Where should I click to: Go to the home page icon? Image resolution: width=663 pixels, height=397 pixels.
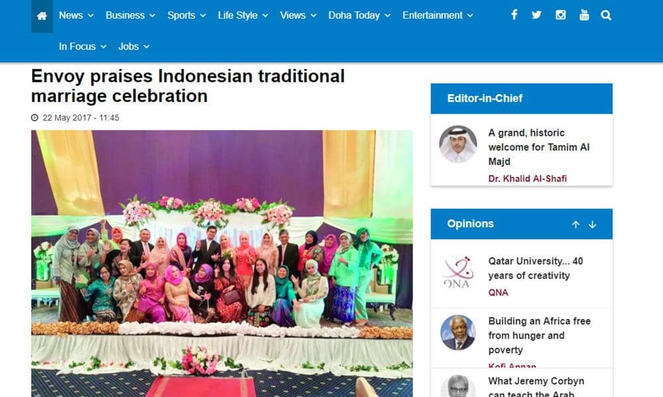tap(42, 16)
